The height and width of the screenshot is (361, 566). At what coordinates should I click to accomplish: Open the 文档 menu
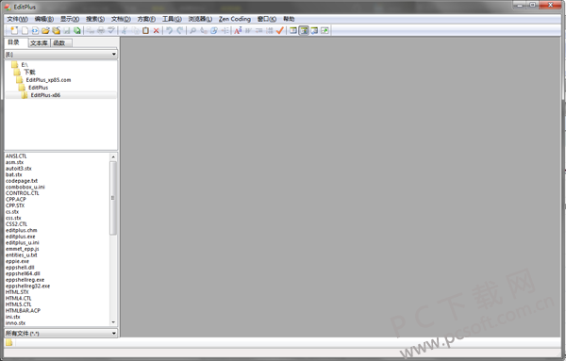pyautogui.click(x=121, y=19)
